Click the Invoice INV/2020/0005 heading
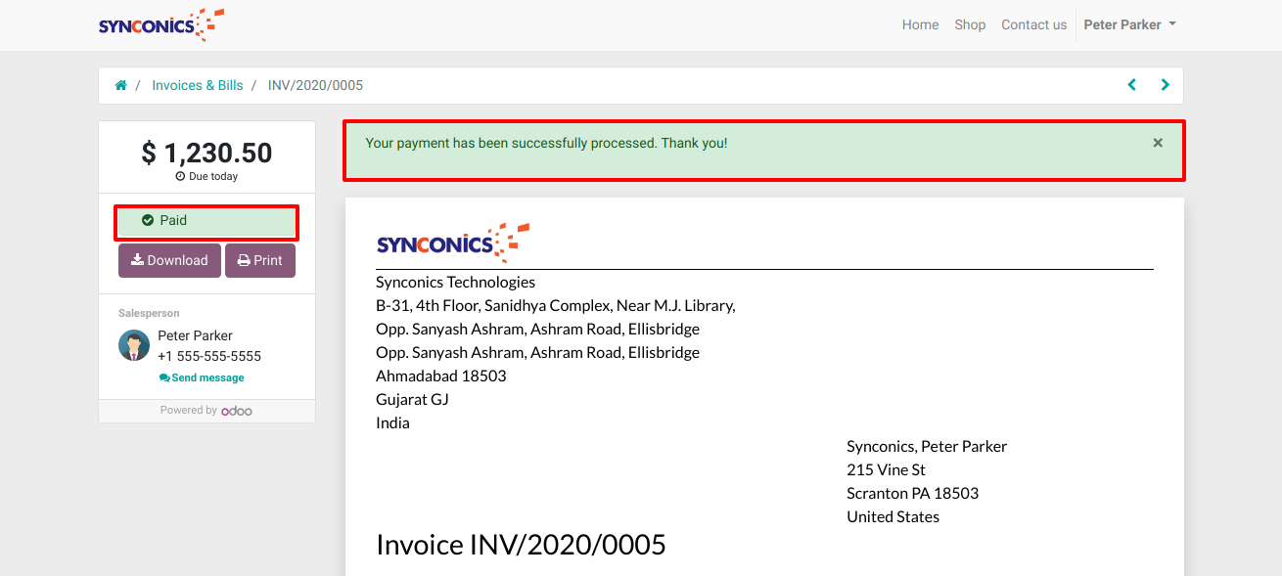The image size is (1282, 576). [521, 545]
